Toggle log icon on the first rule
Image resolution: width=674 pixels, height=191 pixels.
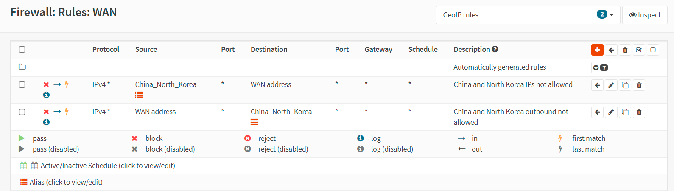46,95
